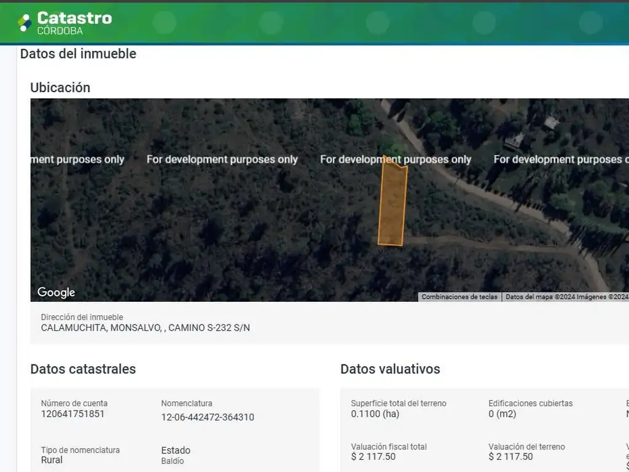Click the 0 (m2) Edificaciones cubiertas value
Screen dimensions: 629x472
[502, 414]
